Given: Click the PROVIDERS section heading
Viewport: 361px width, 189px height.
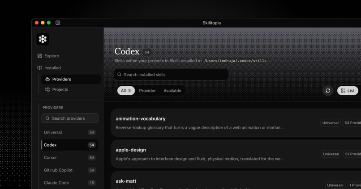Looking at the screenshot, I should [x=53, y=108].
